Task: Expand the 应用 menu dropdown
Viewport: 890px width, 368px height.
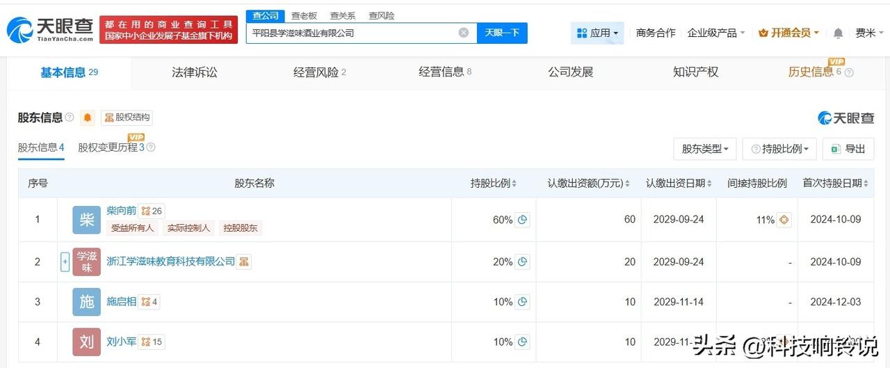Action: tap(597, 33)
